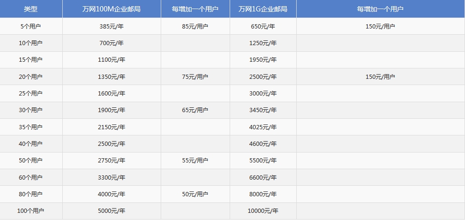The image size is (465, 220).
Task: Select the 10个用户 row label
Action: coord(31,43)
